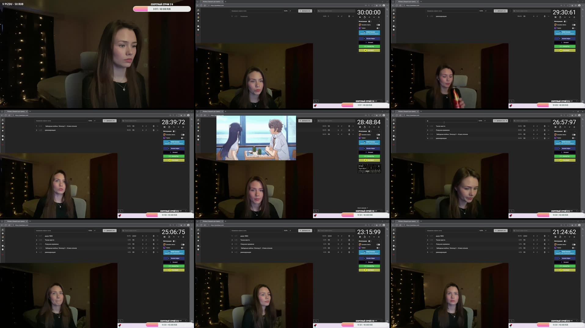
Task: Click the lot search input field
Action: point(336,11)
